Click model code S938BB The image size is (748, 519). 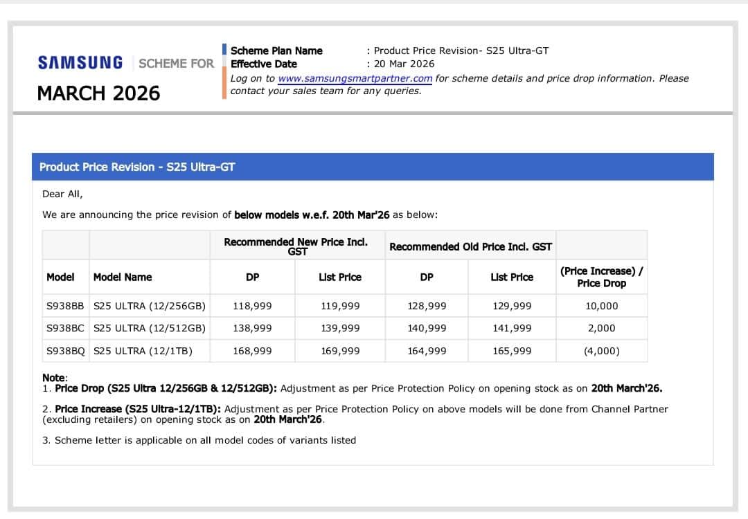click(x=65, y=306)
